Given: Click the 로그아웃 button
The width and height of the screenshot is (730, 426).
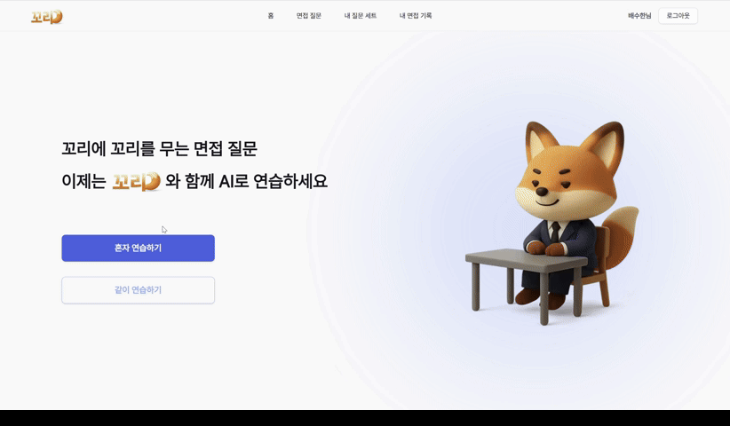Looking at the screenshot, I should tap(678, 16).
